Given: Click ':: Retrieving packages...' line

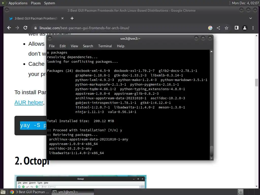Looking at the screenshot, I should coord(72,135).
